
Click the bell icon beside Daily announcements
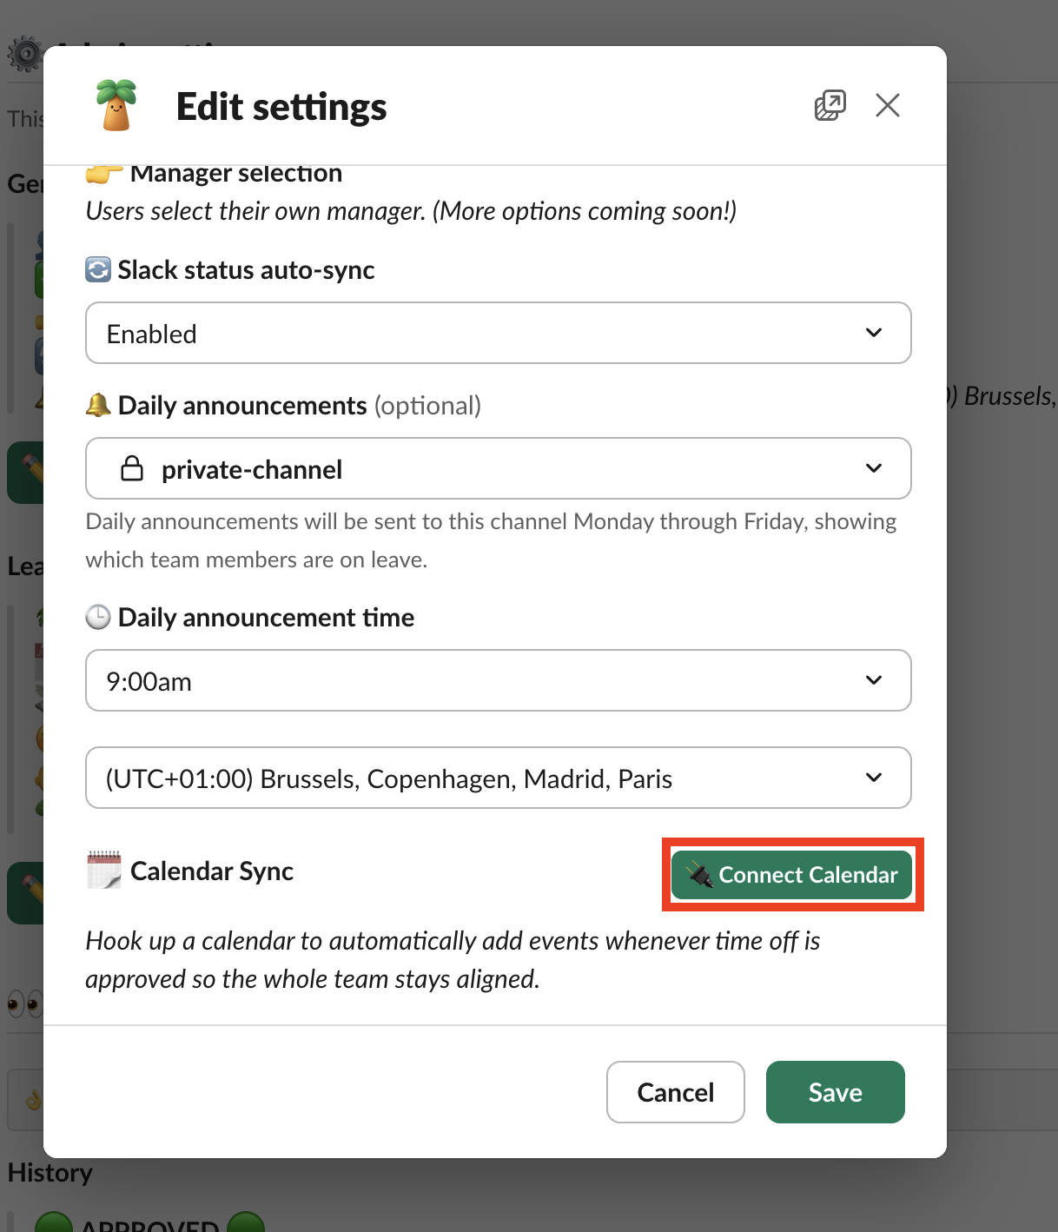(x=98, y=405)
